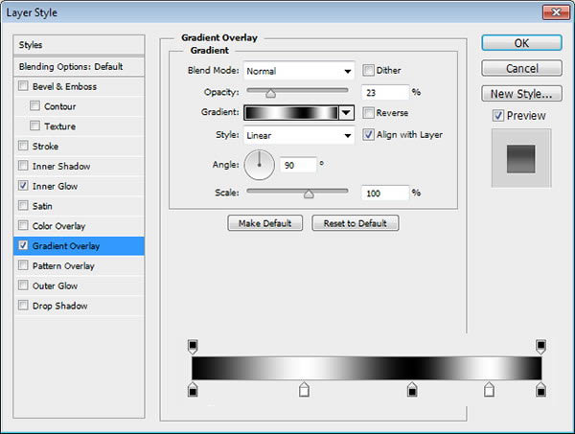Select the second white color stop
The height and width of the screenshot is (434, 575).
489,389
